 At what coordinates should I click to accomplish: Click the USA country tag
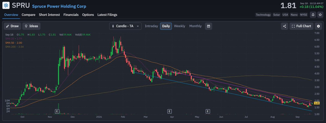(285, 15)
